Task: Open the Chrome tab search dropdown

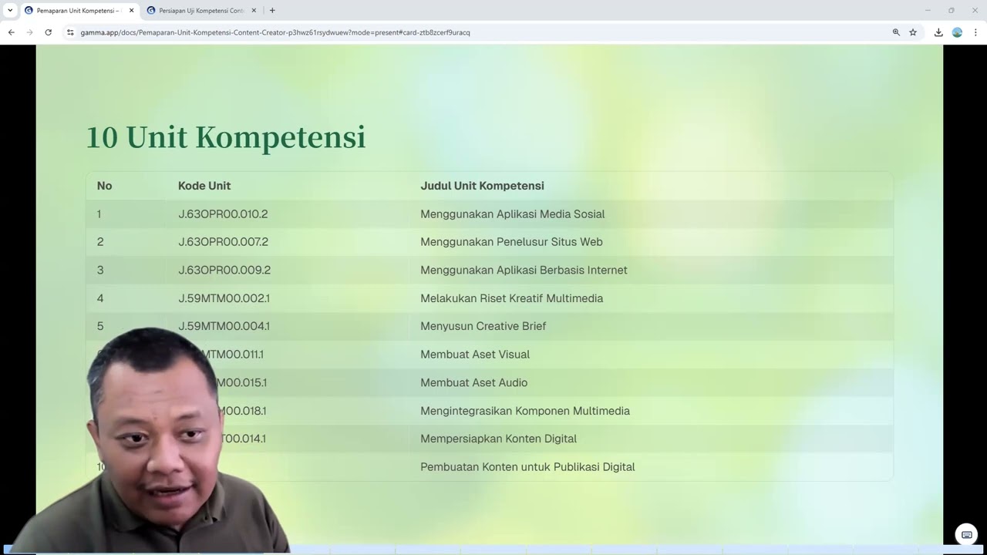Action: pos(10,10)
